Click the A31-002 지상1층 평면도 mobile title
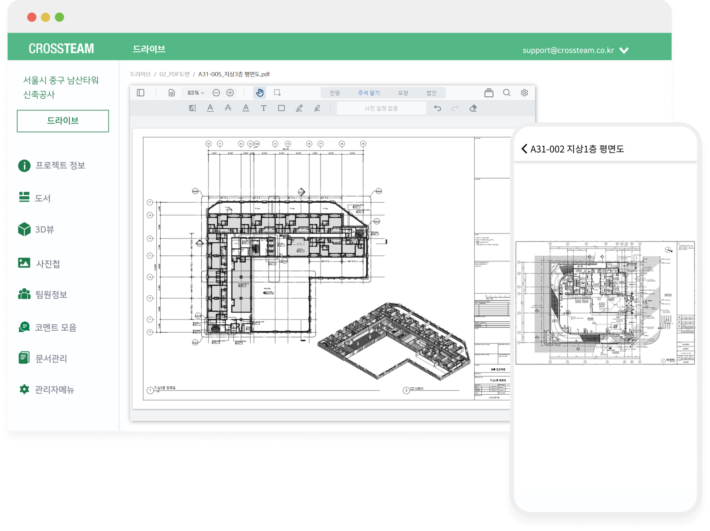Screen dimensions: 710x531 (x=577, y=149)
